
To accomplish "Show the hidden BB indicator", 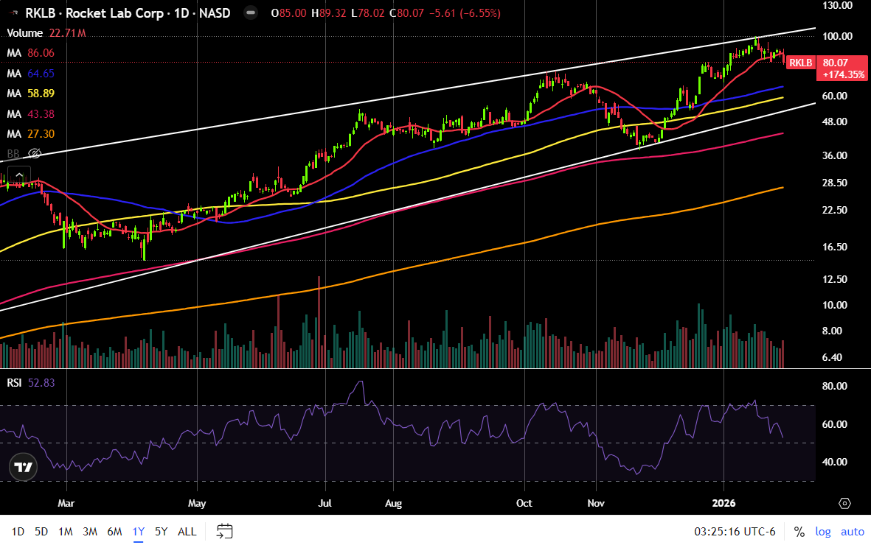I will 35,154.
